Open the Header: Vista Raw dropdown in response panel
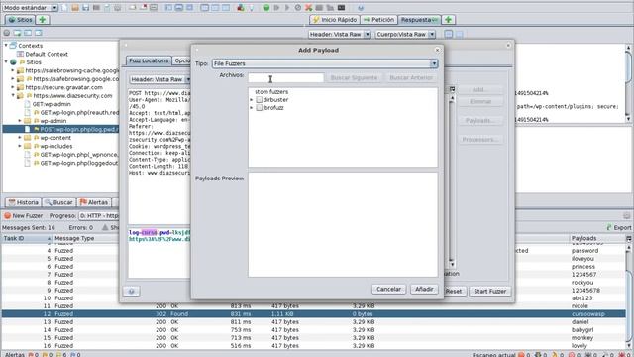Image resolution: width=634 pixels, height=357 pixels. 339,35
